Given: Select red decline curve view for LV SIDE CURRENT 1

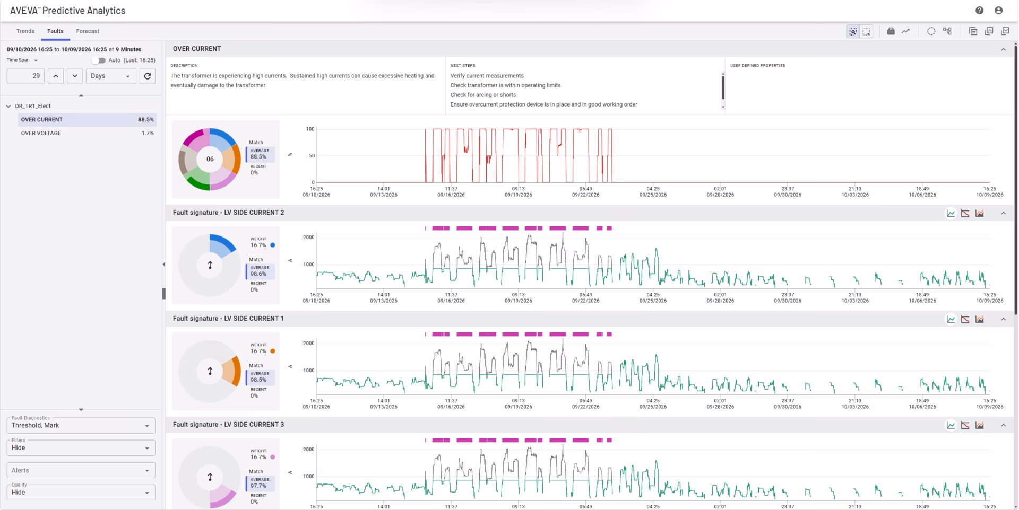Looking at the screenshot, I should click(965, 319).
